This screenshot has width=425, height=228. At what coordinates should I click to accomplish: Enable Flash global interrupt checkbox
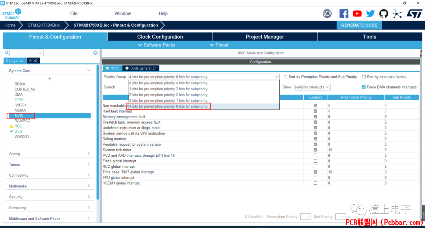(x=315, y=161)
